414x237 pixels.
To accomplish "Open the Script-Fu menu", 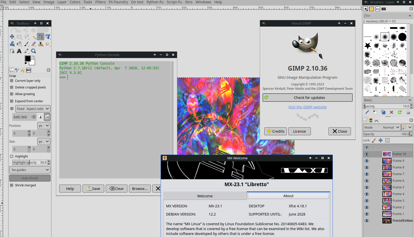I will pos(174,2).
